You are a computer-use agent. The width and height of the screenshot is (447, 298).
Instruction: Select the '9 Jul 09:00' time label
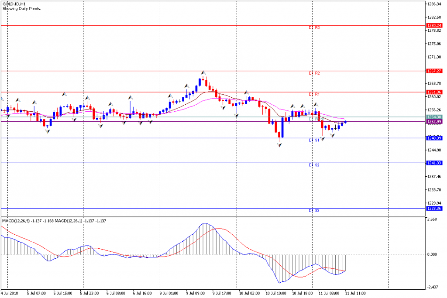tap(195, 294)
